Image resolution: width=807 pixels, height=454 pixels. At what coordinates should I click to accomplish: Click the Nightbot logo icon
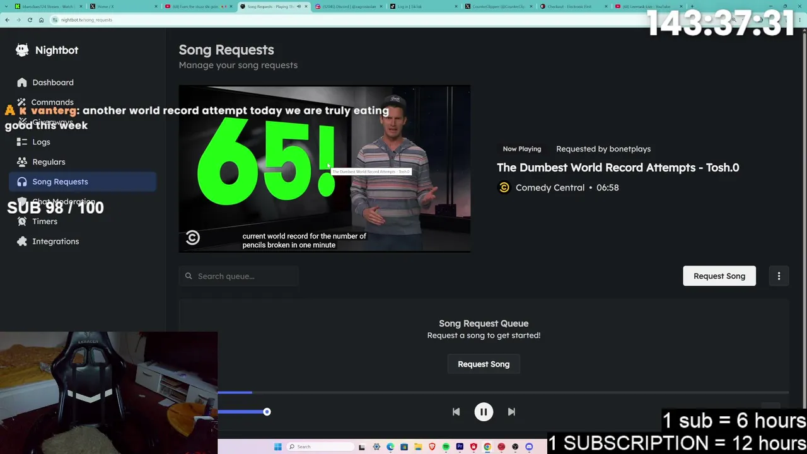tap(22, 50)
